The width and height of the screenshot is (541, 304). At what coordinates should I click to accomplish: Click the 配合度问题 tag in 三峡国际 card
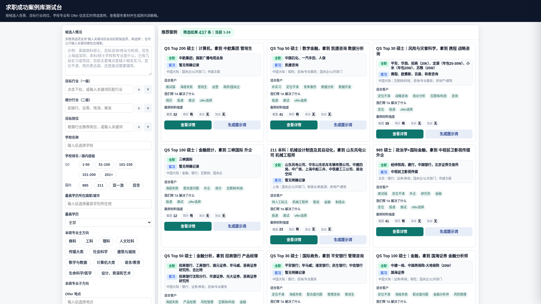coord(191,188)
